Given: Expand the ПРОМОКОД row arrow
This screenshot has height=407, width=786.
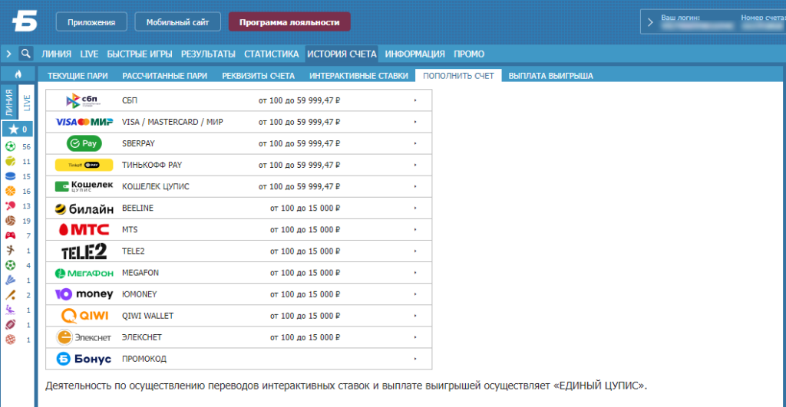Looking at the screenshot, I should 415,359.
